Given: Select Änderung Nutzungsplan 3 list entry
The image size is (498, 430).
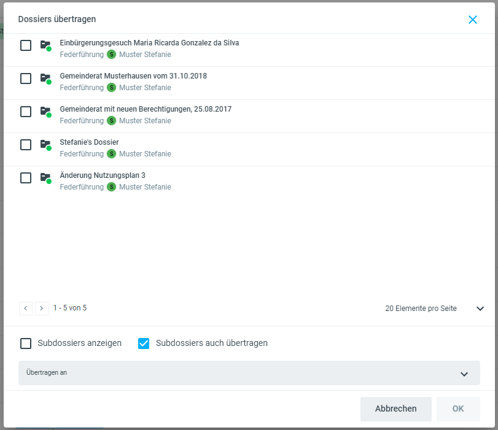Looking at the screenshot, I should (103, 175).
